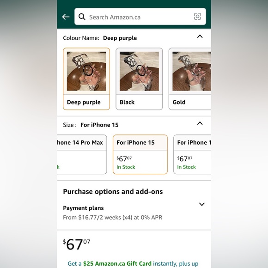Viewport: 268px width, 268px height.
Task: Select the Gold colour option
Action: click(190, 79)
